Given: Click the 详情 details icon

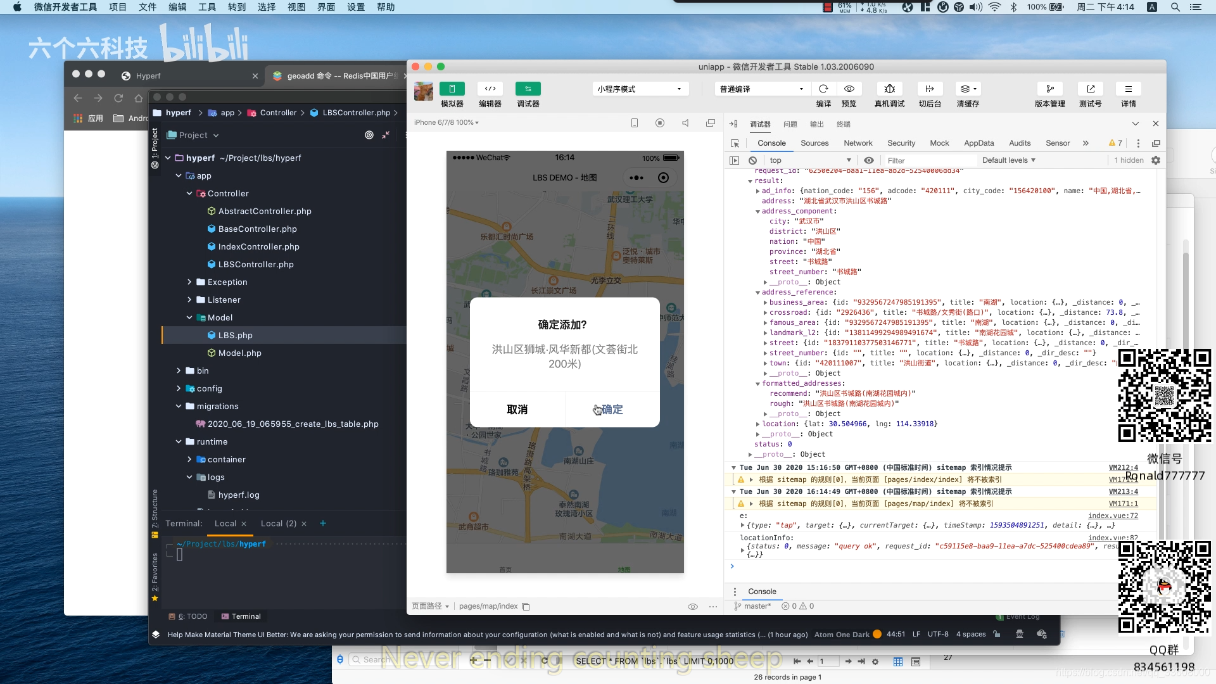Looking at the screenshot, I should click(1128, 89).
